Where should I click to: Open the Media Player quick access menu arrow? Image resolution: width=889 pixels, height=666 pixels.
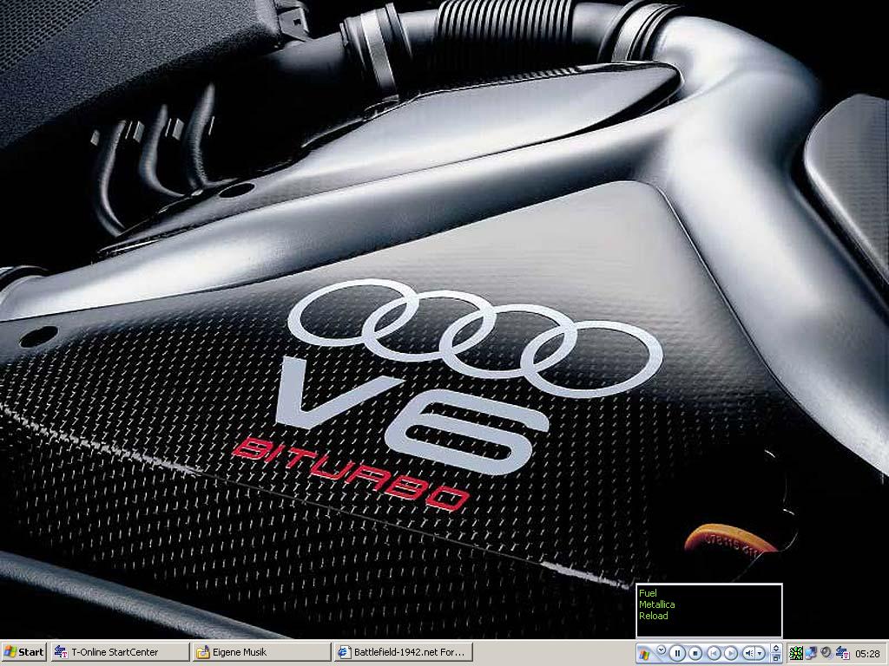point(661,650)
